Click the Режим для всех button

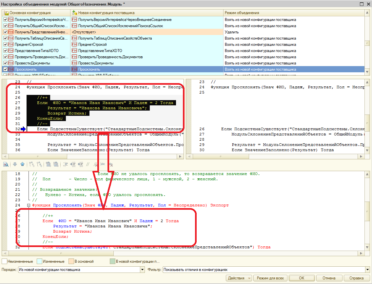270,278
